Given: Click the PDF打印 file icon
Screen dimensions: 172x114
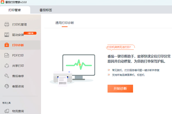Looking at the screenshot, I should tap(7, 55).
